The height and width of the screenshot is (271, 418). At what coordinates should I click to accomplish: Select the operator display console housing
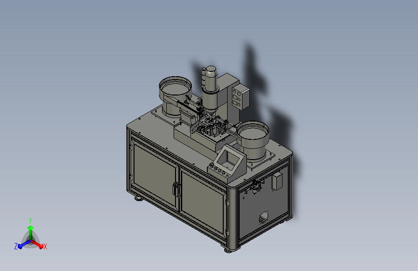228,163
